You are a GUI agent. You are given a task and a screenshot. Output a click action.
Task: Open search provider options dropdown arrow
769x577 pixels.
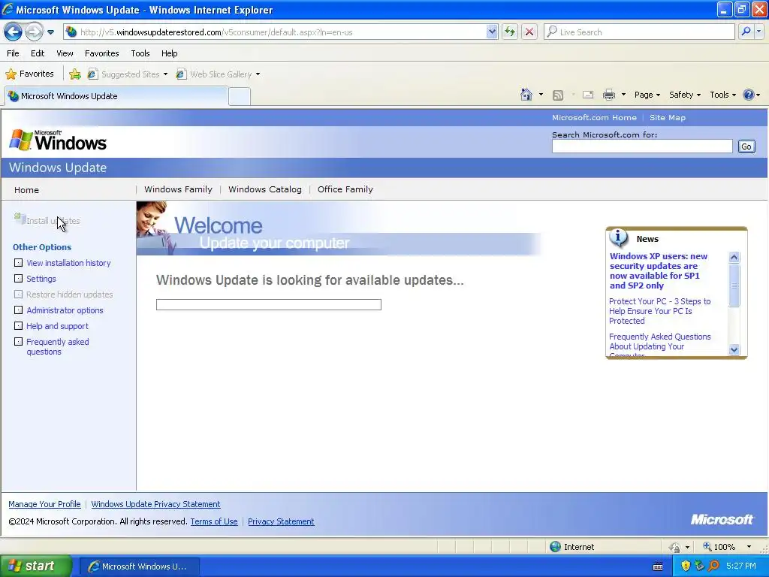coord(758,32)
